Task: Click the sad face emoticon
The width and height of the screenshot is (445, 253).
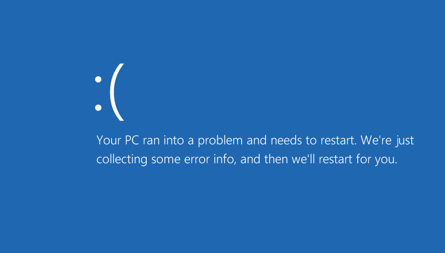Action: [x=109, y=93]
